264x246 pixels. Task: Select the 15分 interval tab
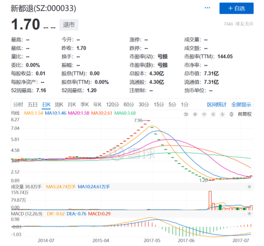[x=159, y=105]
